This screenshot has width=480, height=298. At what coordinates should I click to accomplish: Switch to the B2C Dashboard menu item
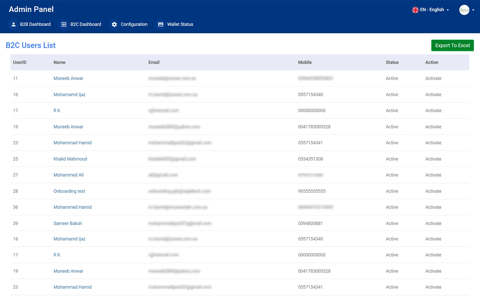point(85,24)
